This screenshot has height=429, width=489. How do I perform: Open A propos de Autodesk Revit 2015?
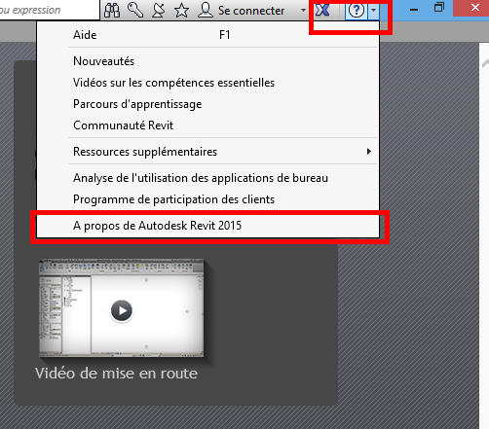pyautogui.click(x=207, y=226)
